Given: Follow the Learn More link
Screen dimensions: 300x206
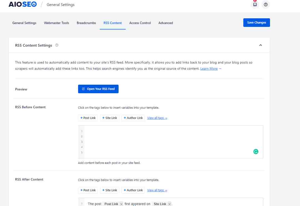Looking at the screenshot, I should click(209, 69).
